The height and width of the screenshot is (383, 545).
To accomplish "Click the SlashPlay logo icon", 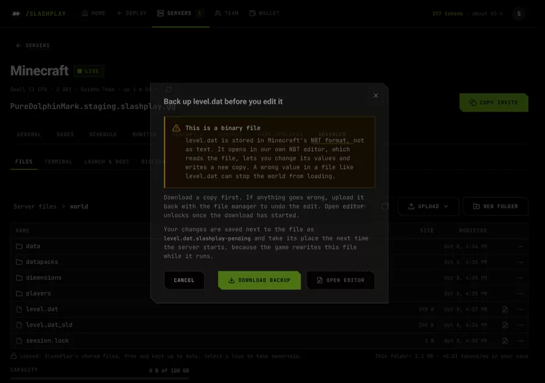I will click(x=16, y=13).
